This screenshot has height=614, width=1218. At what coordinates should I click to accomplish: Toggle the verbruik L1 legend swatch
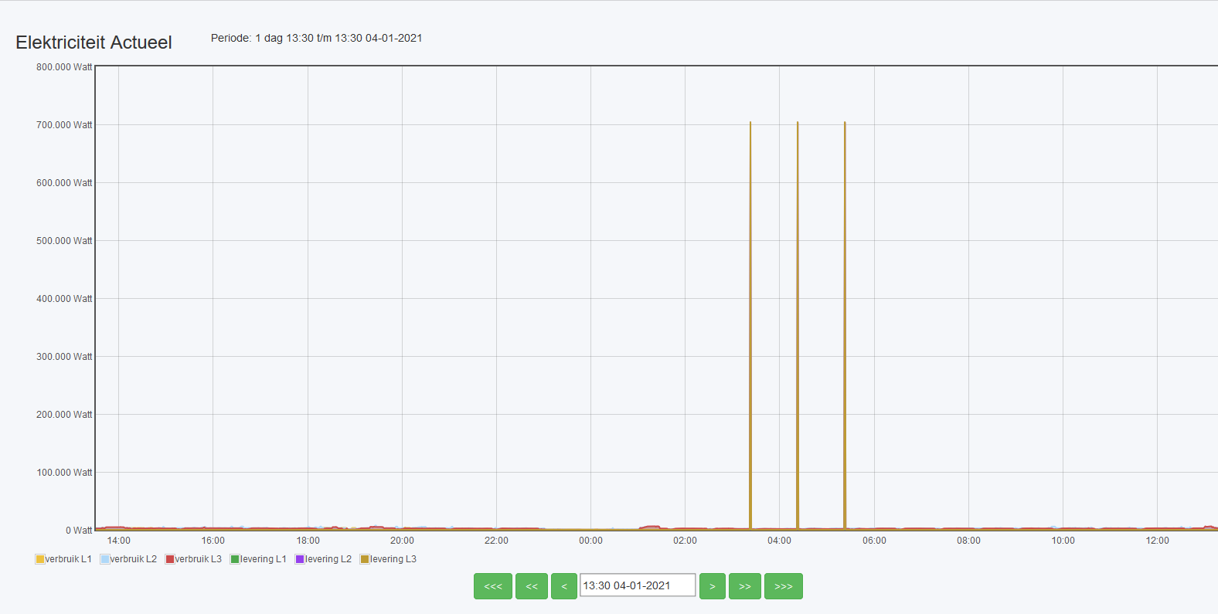[40, 559]
